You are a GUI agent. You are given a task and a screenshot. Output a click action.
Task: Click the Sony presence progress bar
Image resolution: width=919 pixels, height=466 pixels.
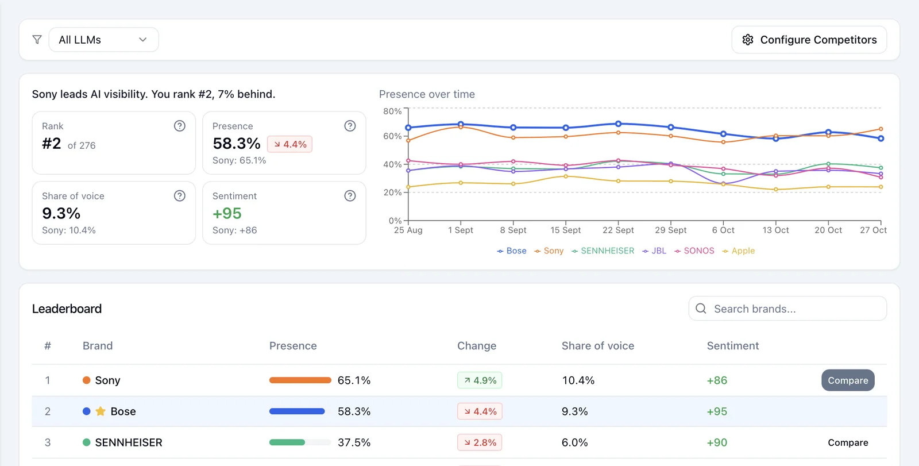point(300,380)
